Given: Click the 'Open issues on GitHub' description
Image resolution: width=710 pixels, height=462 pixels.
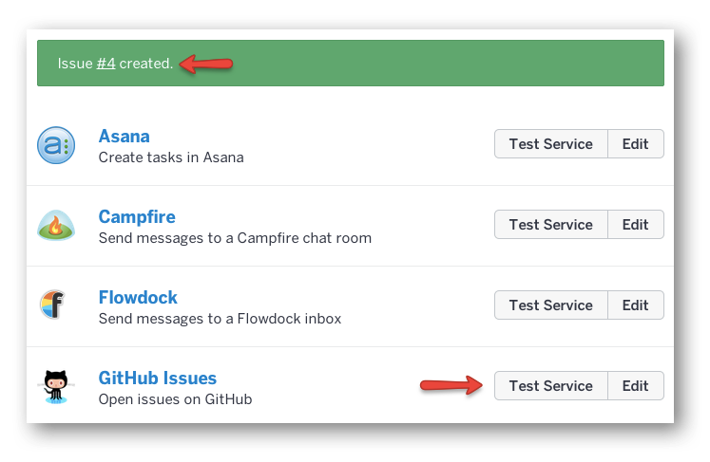Looking at the screenshot, I should 175,399.
